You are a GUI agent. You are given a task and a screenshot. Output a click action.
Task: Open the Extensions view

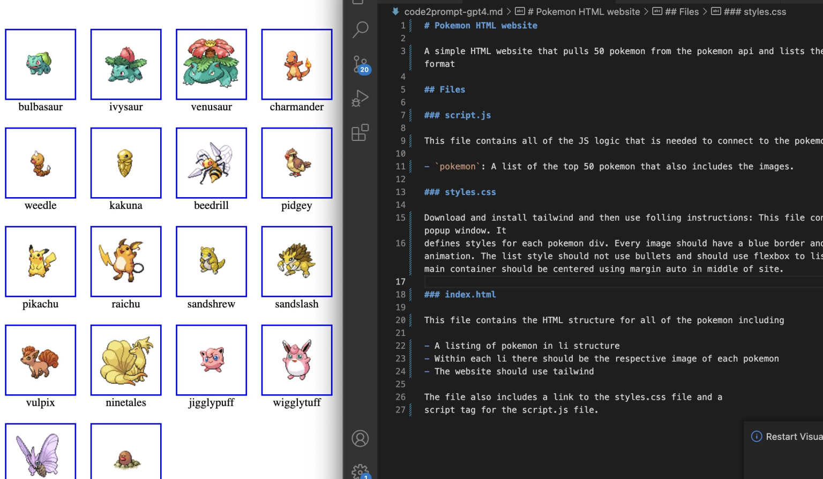point(360,133)
